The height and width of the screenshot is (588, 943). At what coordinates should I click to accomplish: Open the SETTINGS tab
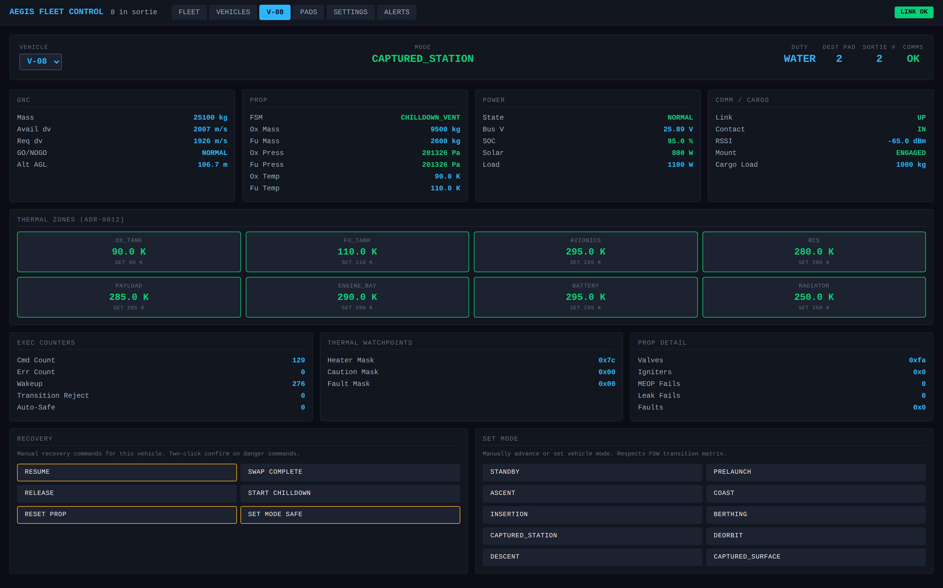350,12
